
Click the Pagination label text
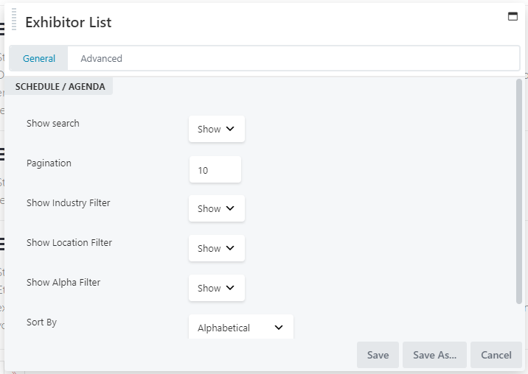(x=49, y=163)
